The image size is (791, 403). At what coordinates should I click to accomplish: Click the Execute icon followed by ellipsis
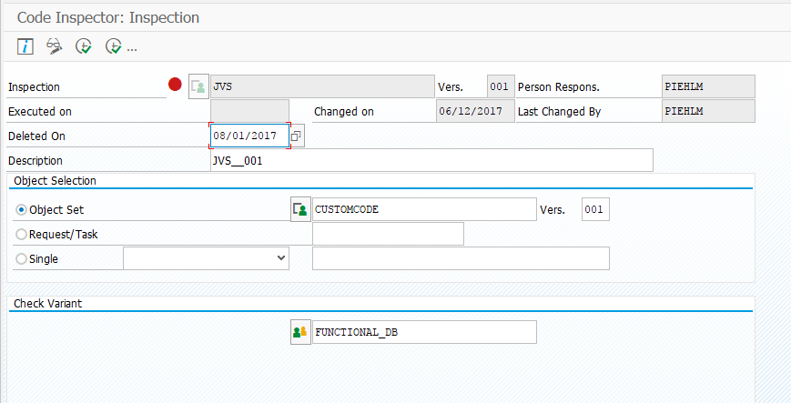(114, 46)
